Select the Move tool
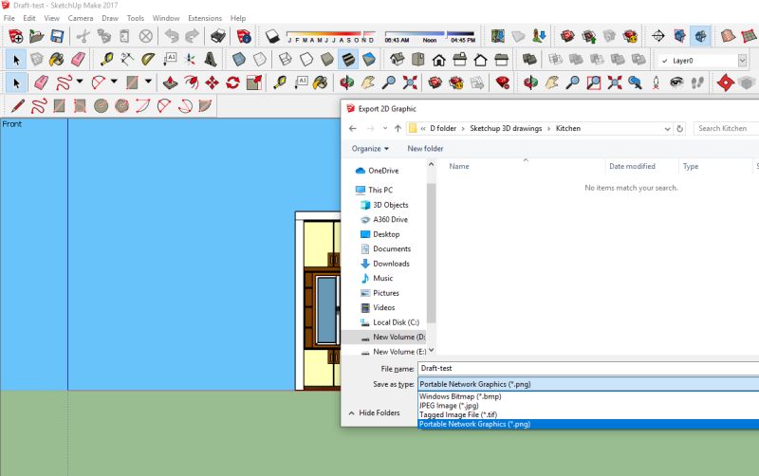759x476 pixels. click(212, 82)
